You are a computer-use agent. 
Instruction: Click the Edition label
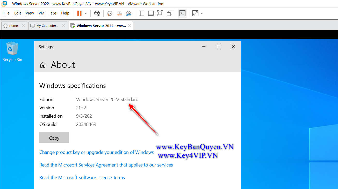click(46, 100)
